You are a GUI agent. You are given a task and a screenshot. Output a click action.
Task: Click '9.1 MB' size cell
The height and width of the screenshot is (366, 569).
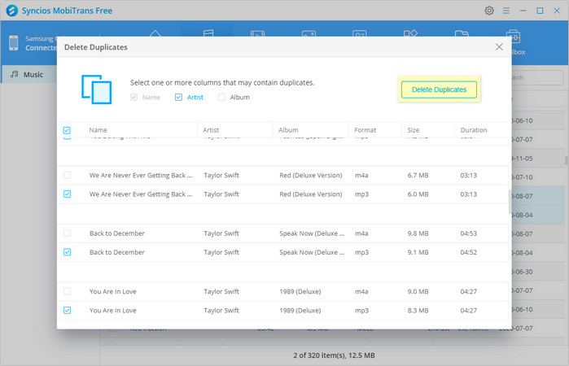coord(418,252)
